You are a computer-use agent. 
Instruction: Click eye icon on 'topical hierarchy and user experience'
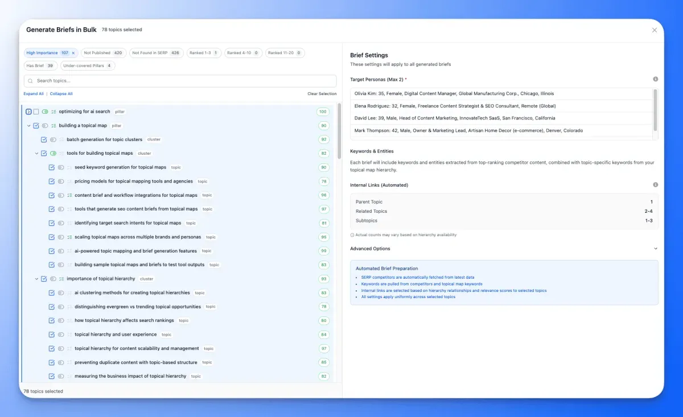pyautogui.click(x=61, y=335)
